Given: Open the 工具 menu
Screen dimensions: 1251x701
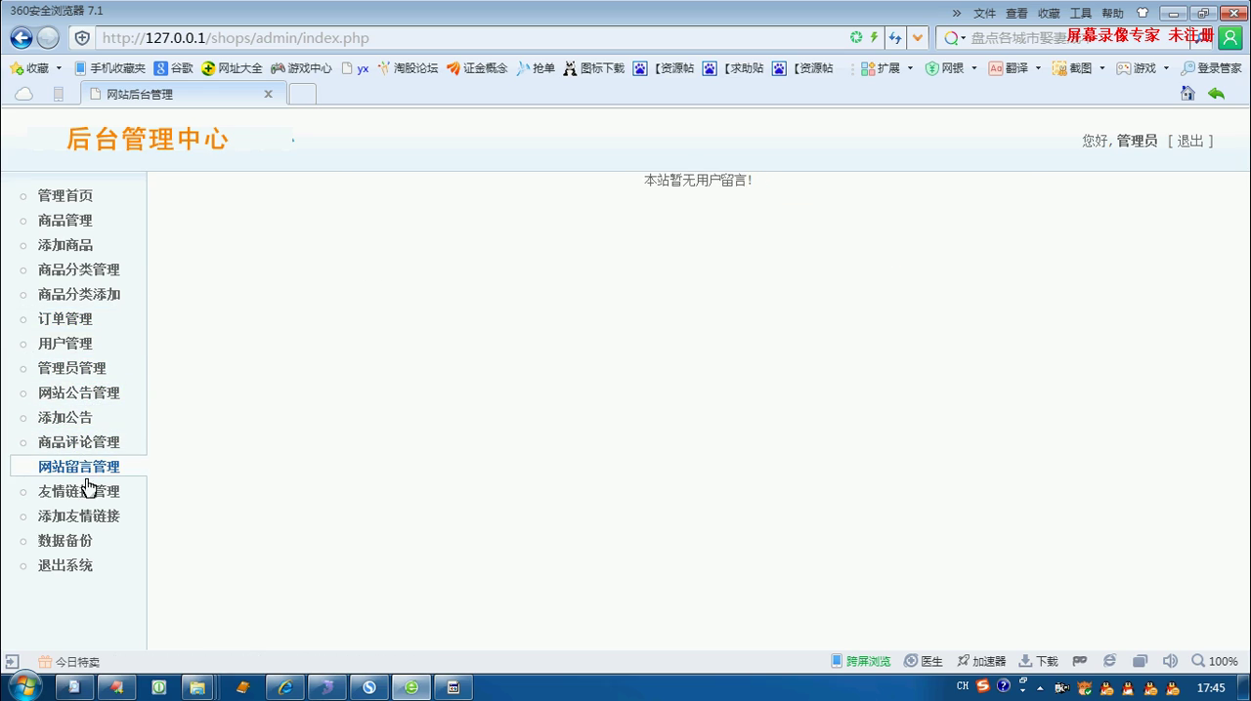Looking at the screenshot, I should [1081, 13].
